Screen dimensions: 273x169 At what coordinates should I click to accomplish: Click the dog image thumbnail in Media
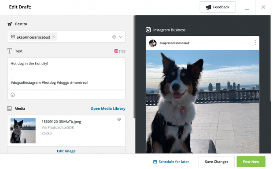[23, 131]
